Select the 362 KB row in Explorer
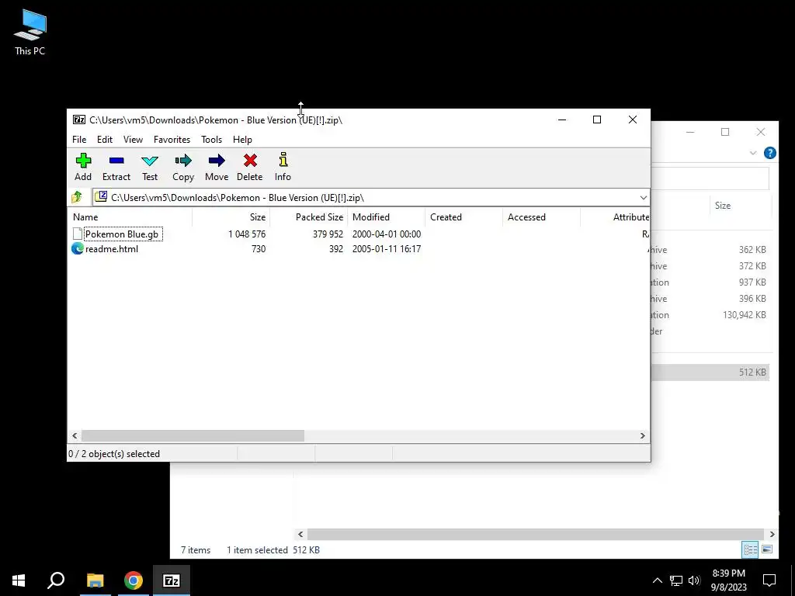The width and height of the screenshot is (795, 596). point(710,249)
